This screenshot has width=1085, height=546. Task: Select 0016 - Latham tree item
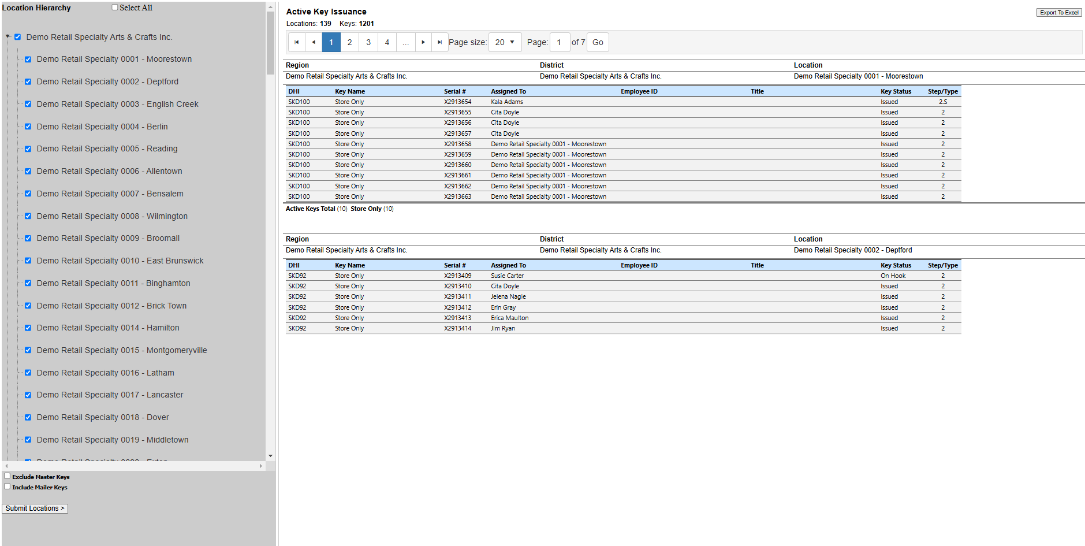point(105,373)
